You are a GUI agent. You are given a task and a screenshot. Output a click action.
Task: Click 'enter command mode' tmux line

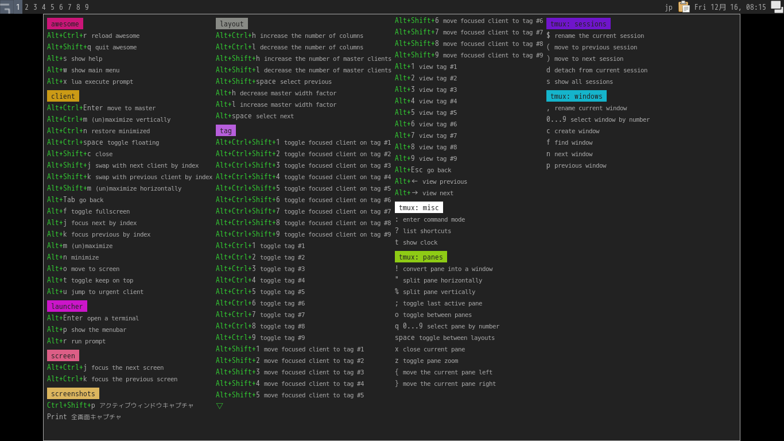(x=430, y=219)
